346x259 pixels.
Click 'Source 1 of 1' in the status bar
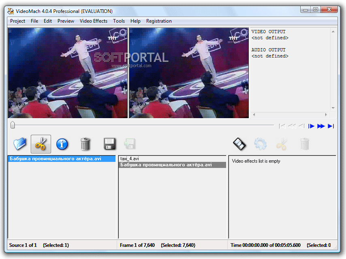tap(23, 245)
